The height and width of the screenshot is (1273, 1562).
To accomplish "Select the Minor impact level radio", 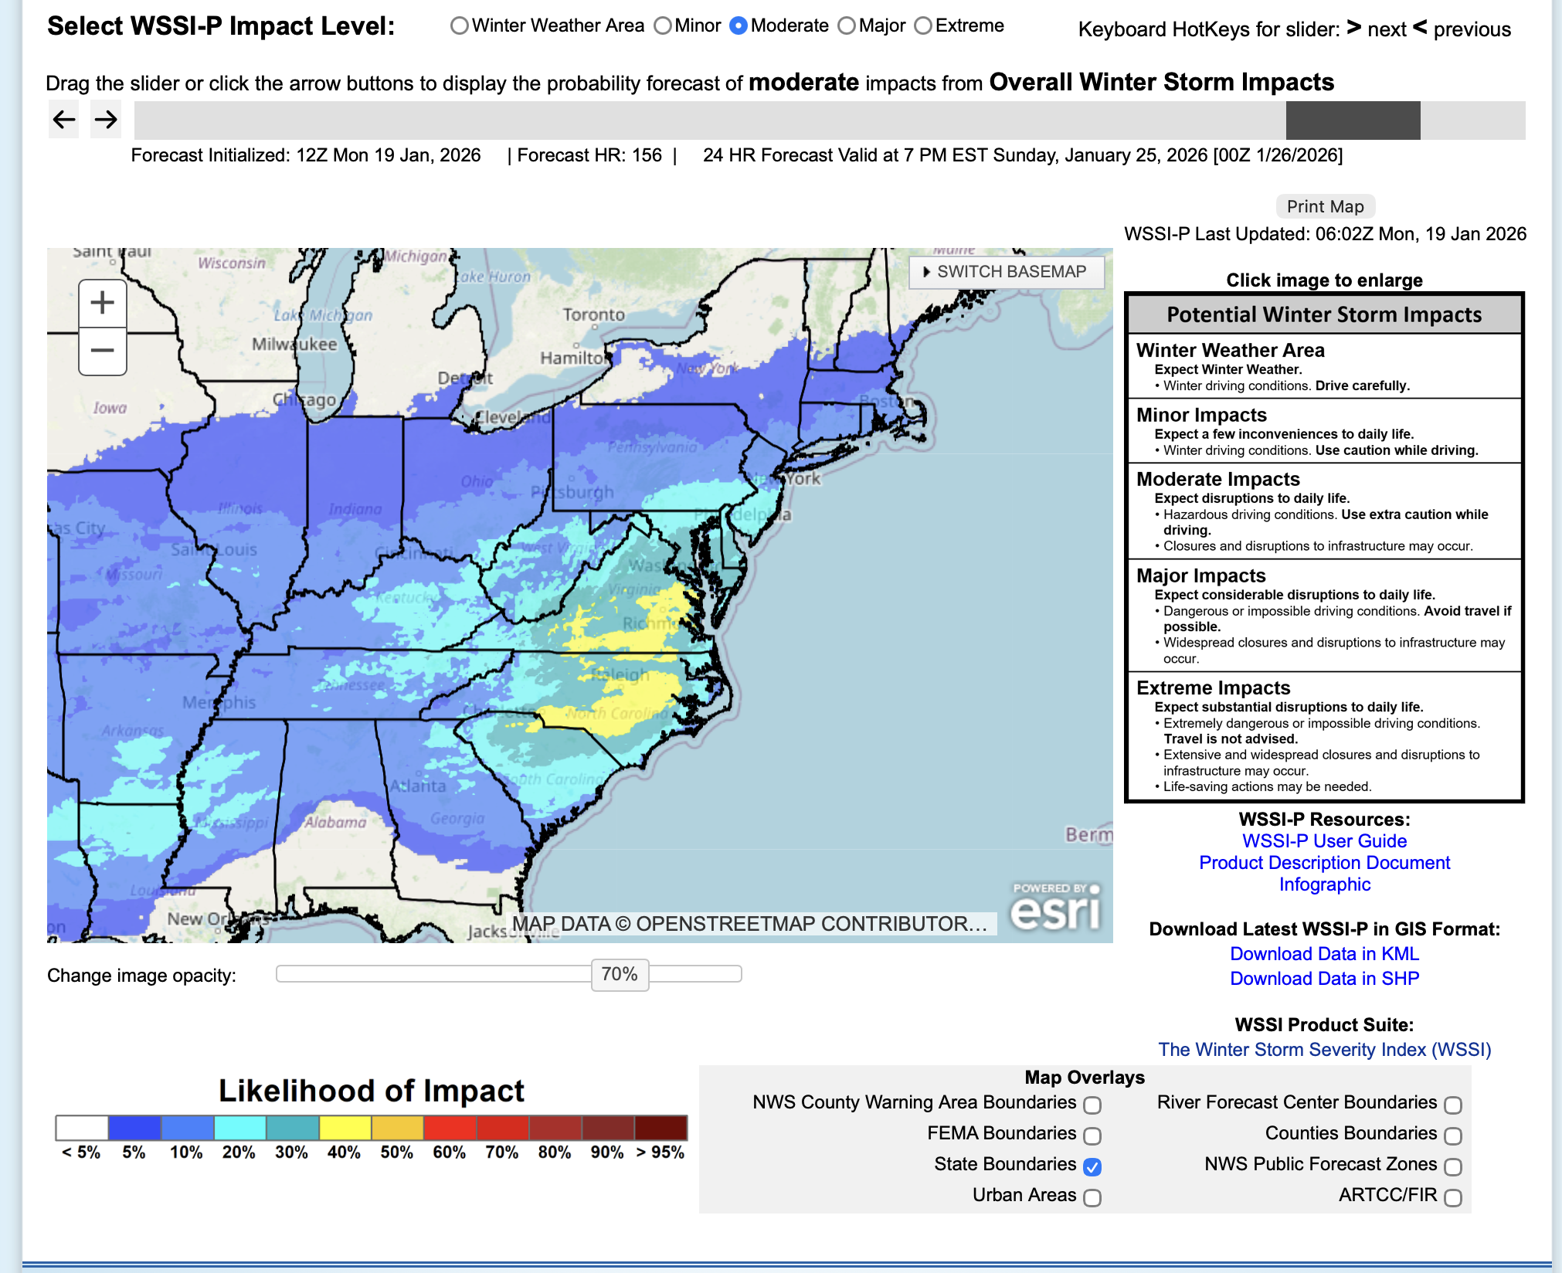I will click(663, 26).
